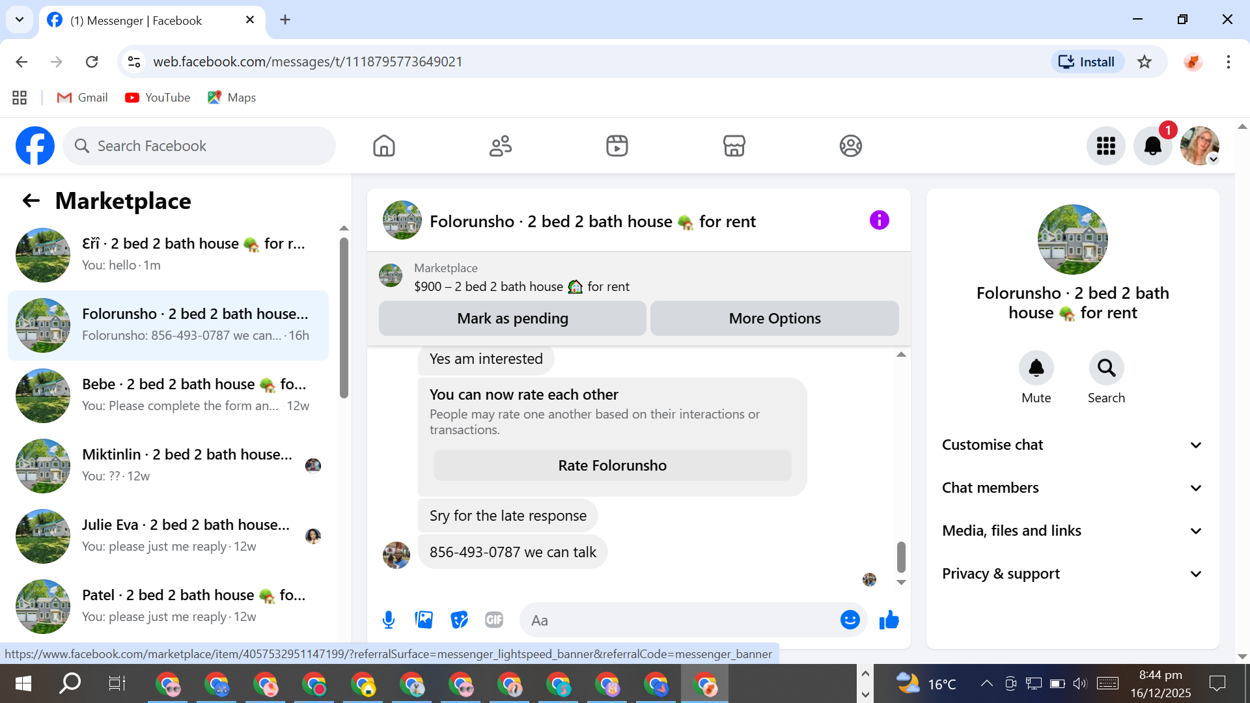Click the browser address bar URL
1250x703 pixels.
point(307,62)
